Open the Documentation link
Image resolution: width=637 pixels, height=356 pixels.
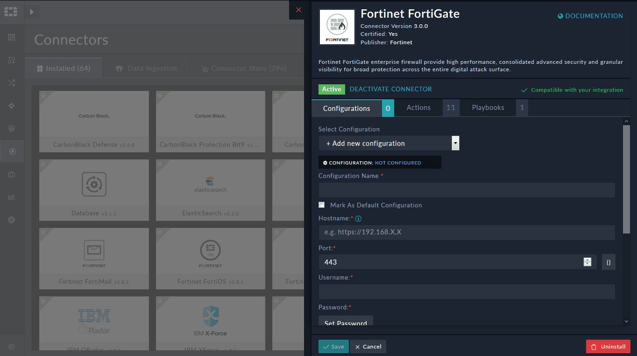(x=590, y=16)
